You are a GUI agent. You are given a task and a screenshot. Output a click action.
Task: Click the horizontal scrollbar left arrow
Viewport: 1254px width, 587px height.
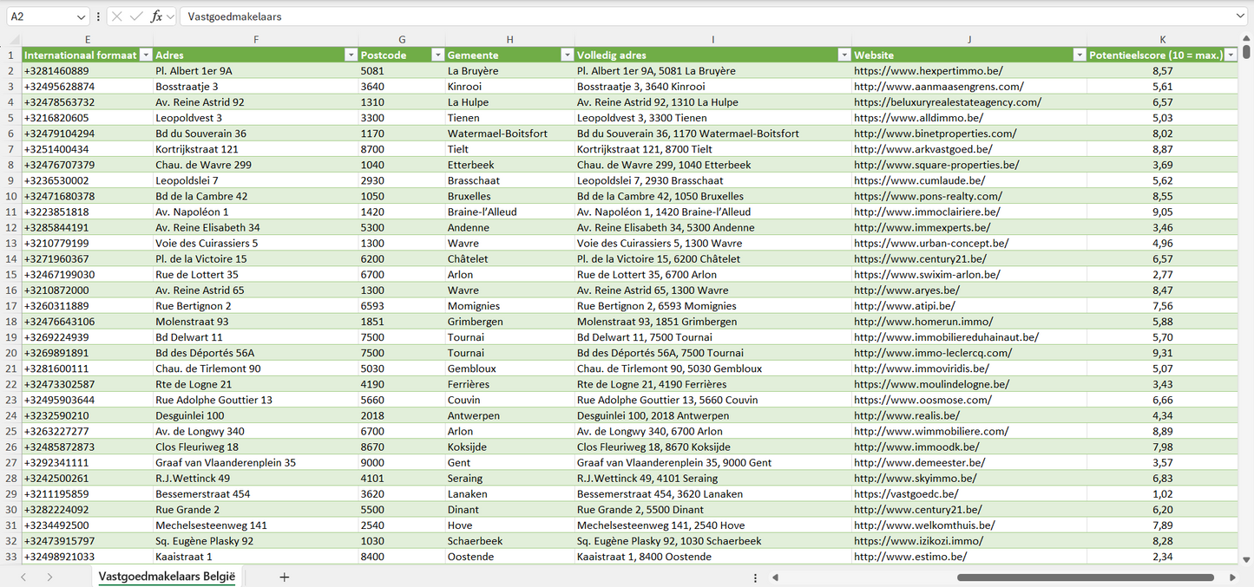775,577
